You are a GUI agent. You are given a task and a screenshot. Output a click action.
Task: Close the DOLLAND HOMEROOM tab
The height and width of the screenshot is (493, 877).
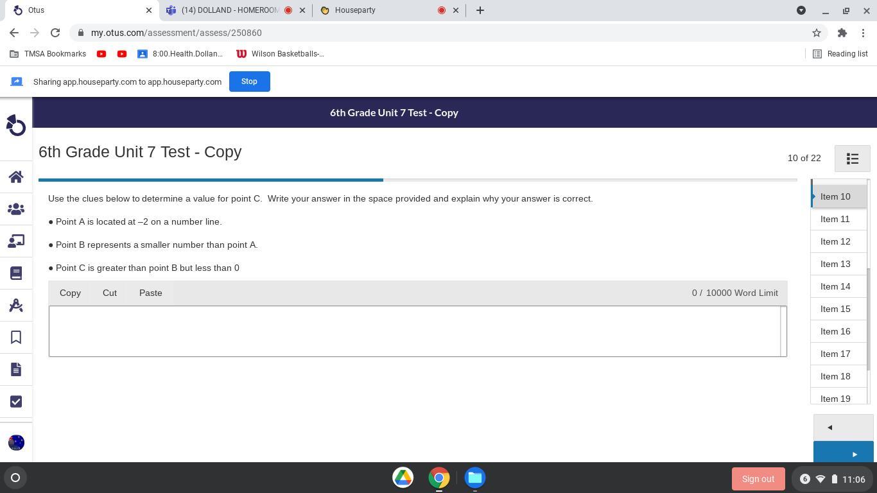(302, 10)
